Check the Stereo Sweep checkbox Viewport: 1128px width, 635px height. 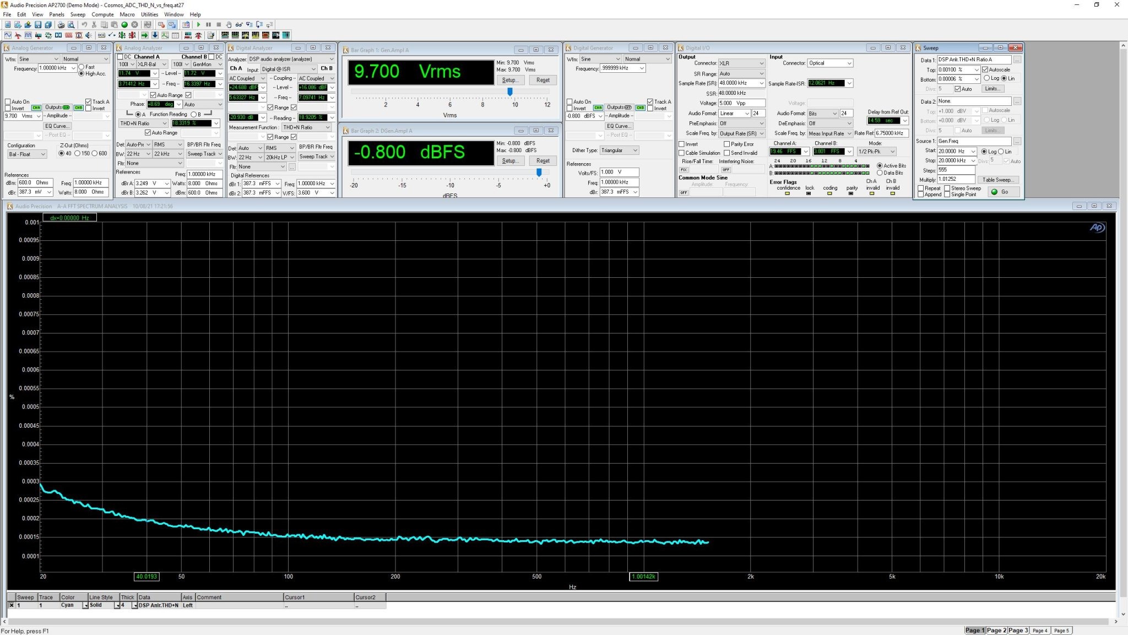click(x=947, y=188)
